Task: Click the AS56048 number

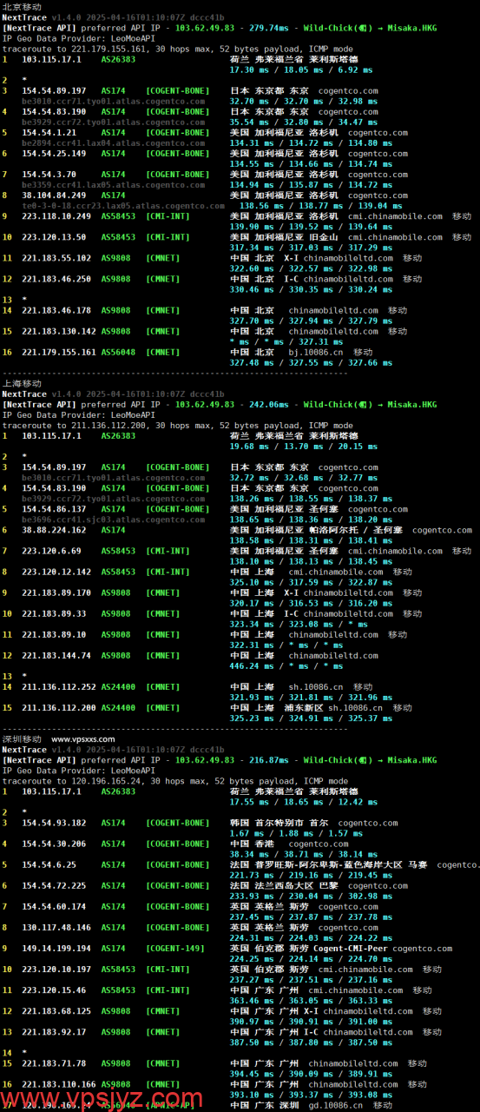Action: [119, 352]
